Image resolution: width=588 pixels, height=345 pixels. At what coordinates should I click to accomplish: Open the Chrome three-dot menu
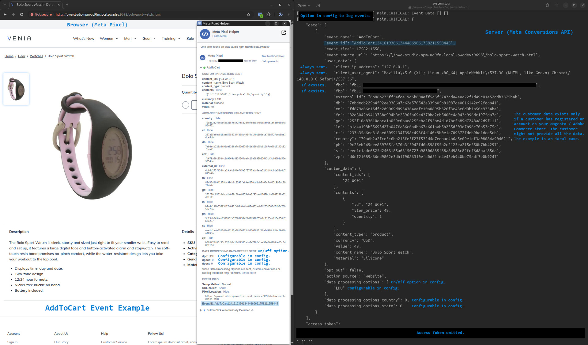click(x=289, y=14)
